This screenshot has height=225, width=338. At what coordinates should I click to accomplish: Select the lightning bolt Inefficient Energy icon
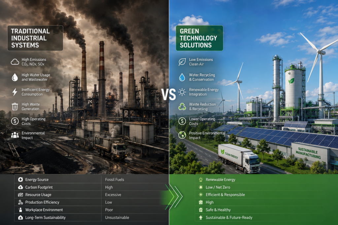15,92
